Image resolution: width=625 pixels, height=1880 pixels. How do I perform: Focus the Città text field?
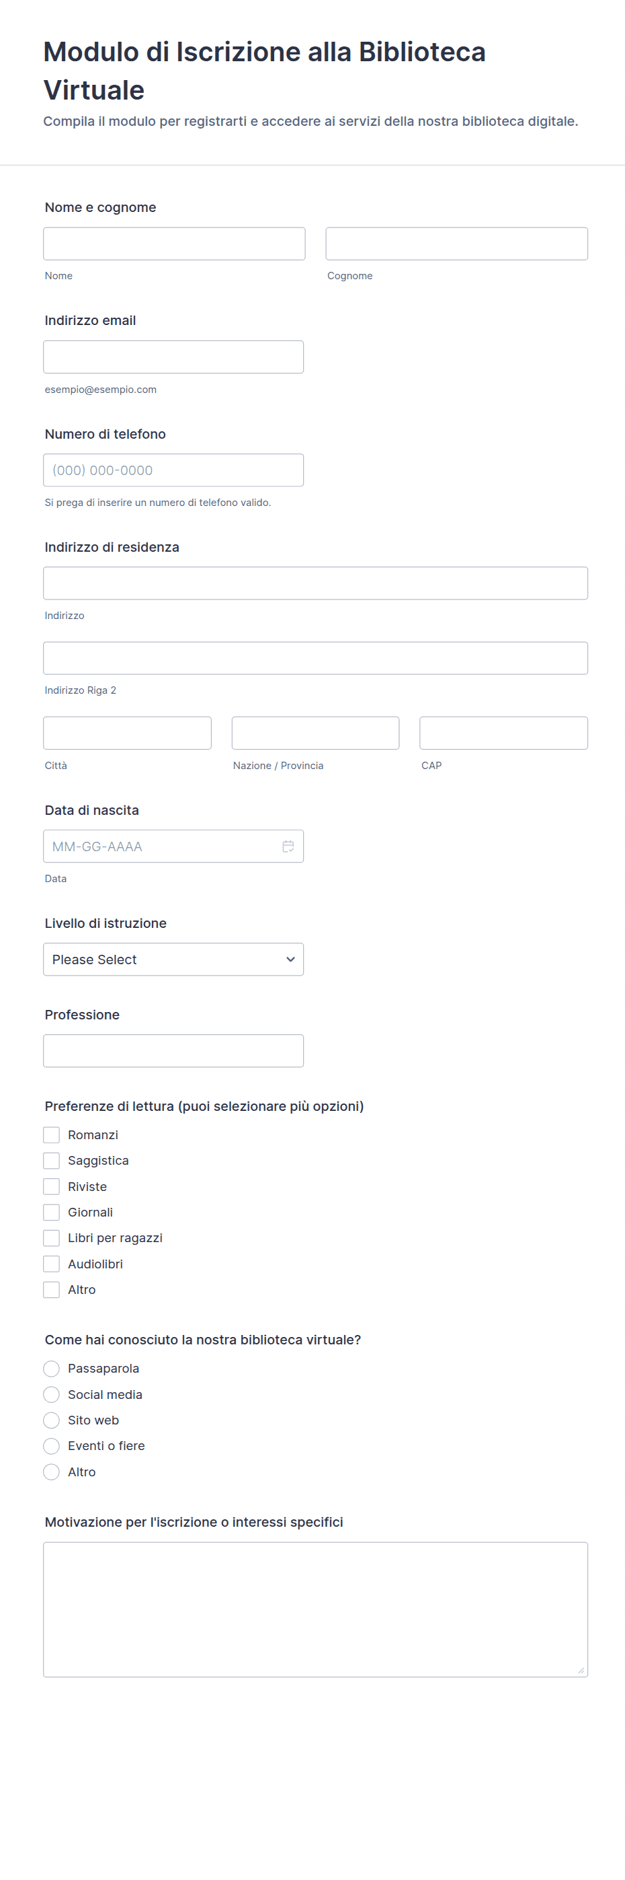coord(127,733)
